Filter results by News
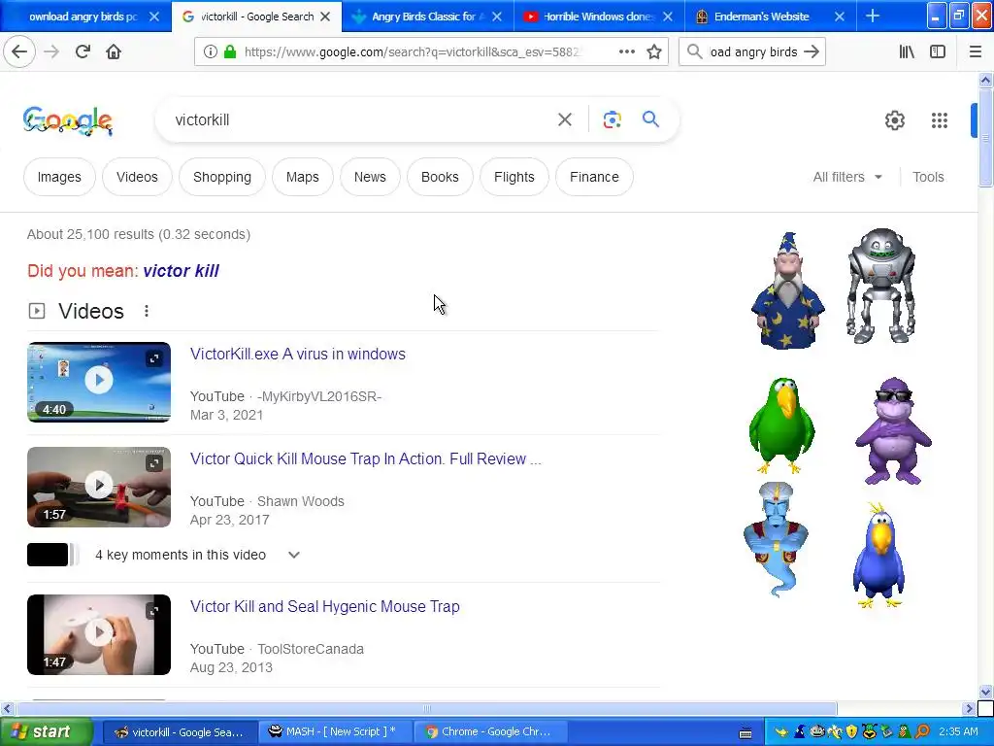 370,177
